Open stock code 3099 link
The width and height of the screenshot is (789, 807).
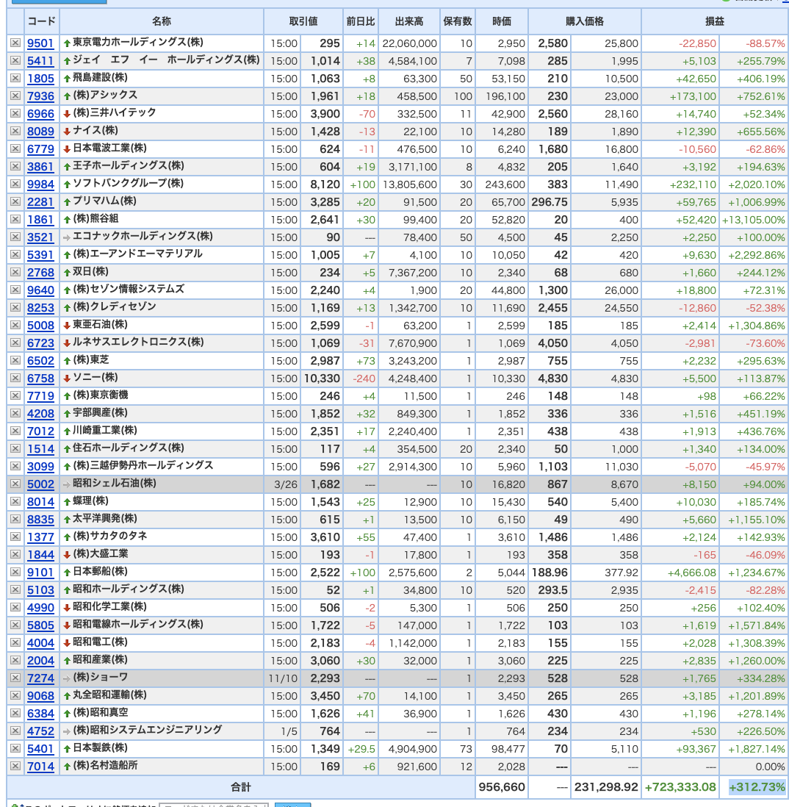(40, 466)
